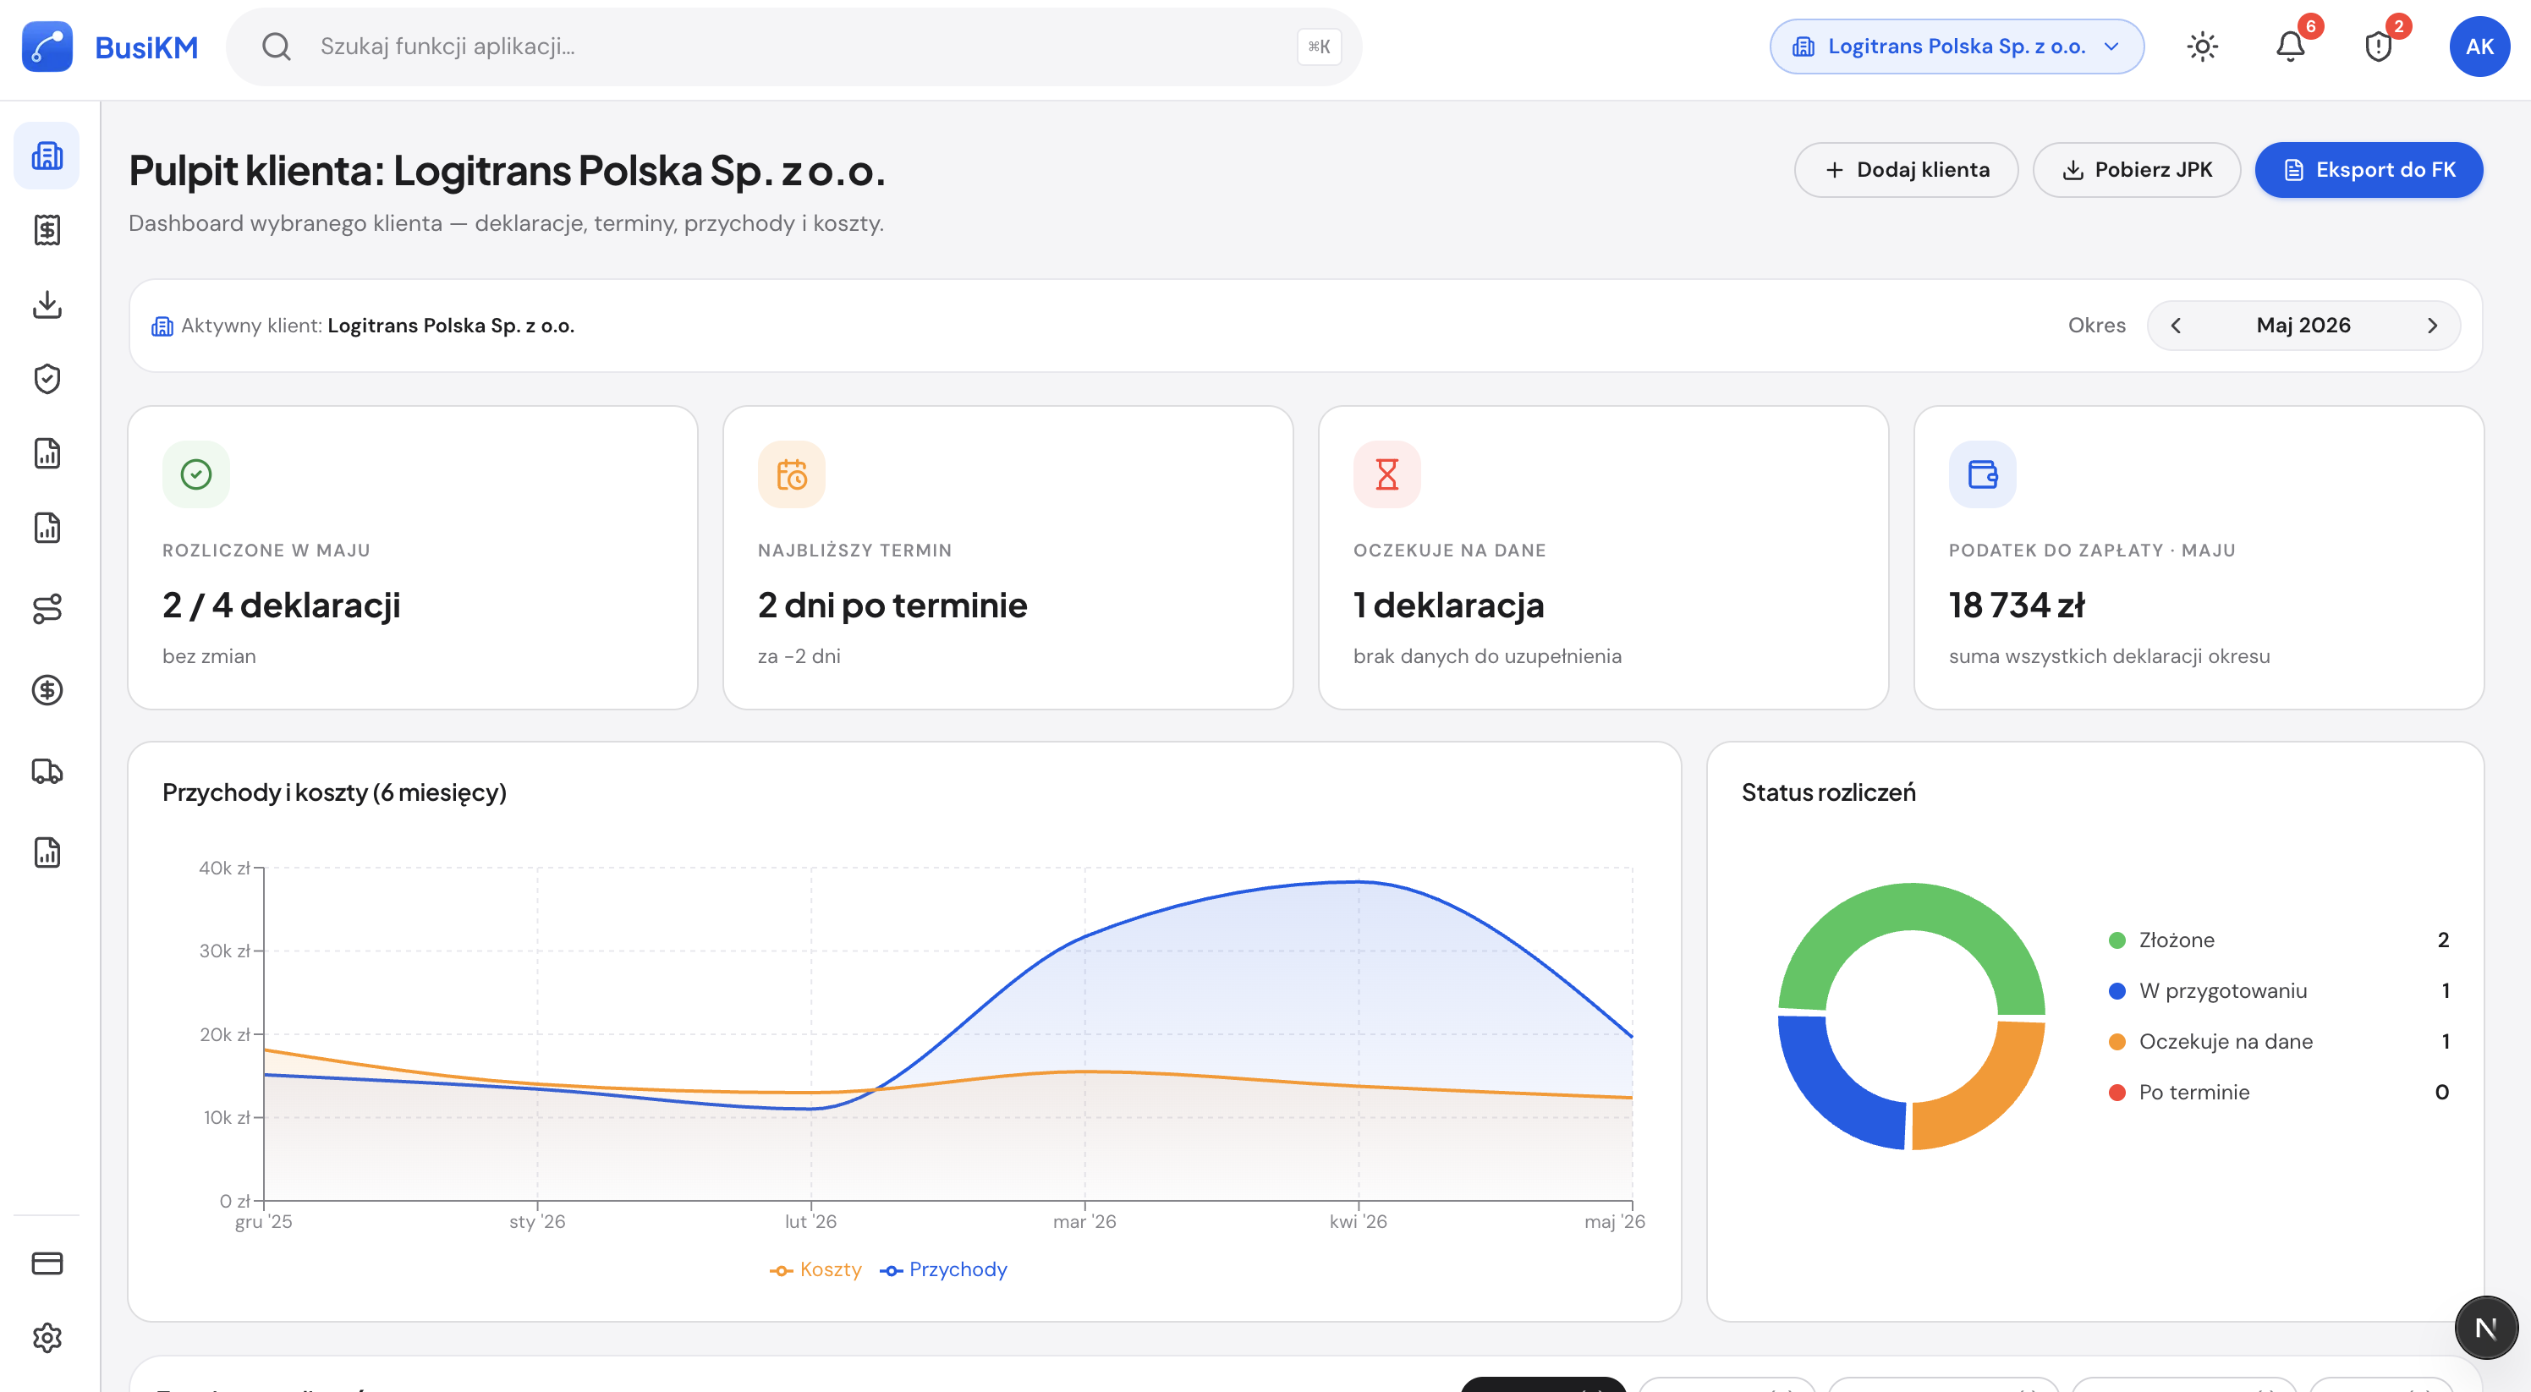Screen dimensions: 2531x1392
Task: Open the bottom report file sidebar icon
Action: pyautogui.click(x=47, y=852)
